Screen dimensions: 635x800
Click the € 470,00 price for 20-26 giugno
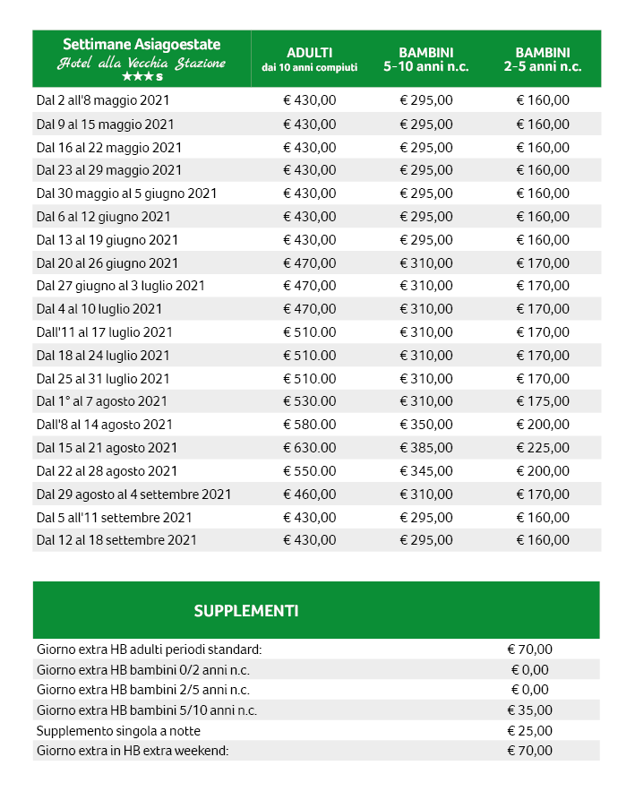pyautogui.click(x=310, y=263)
